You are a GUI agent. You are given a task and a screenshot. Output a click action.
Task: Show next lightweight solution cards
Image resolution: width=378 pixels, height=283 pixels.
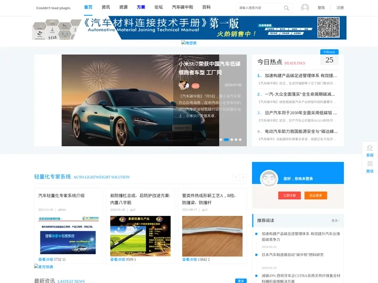point(243,177)
